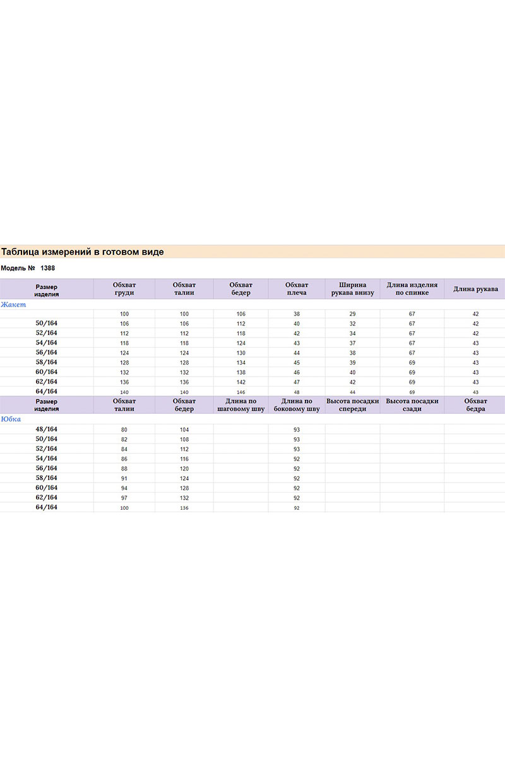
Task: Select the 'Высота посадки сзади' header
Action: tap(412, 405)
